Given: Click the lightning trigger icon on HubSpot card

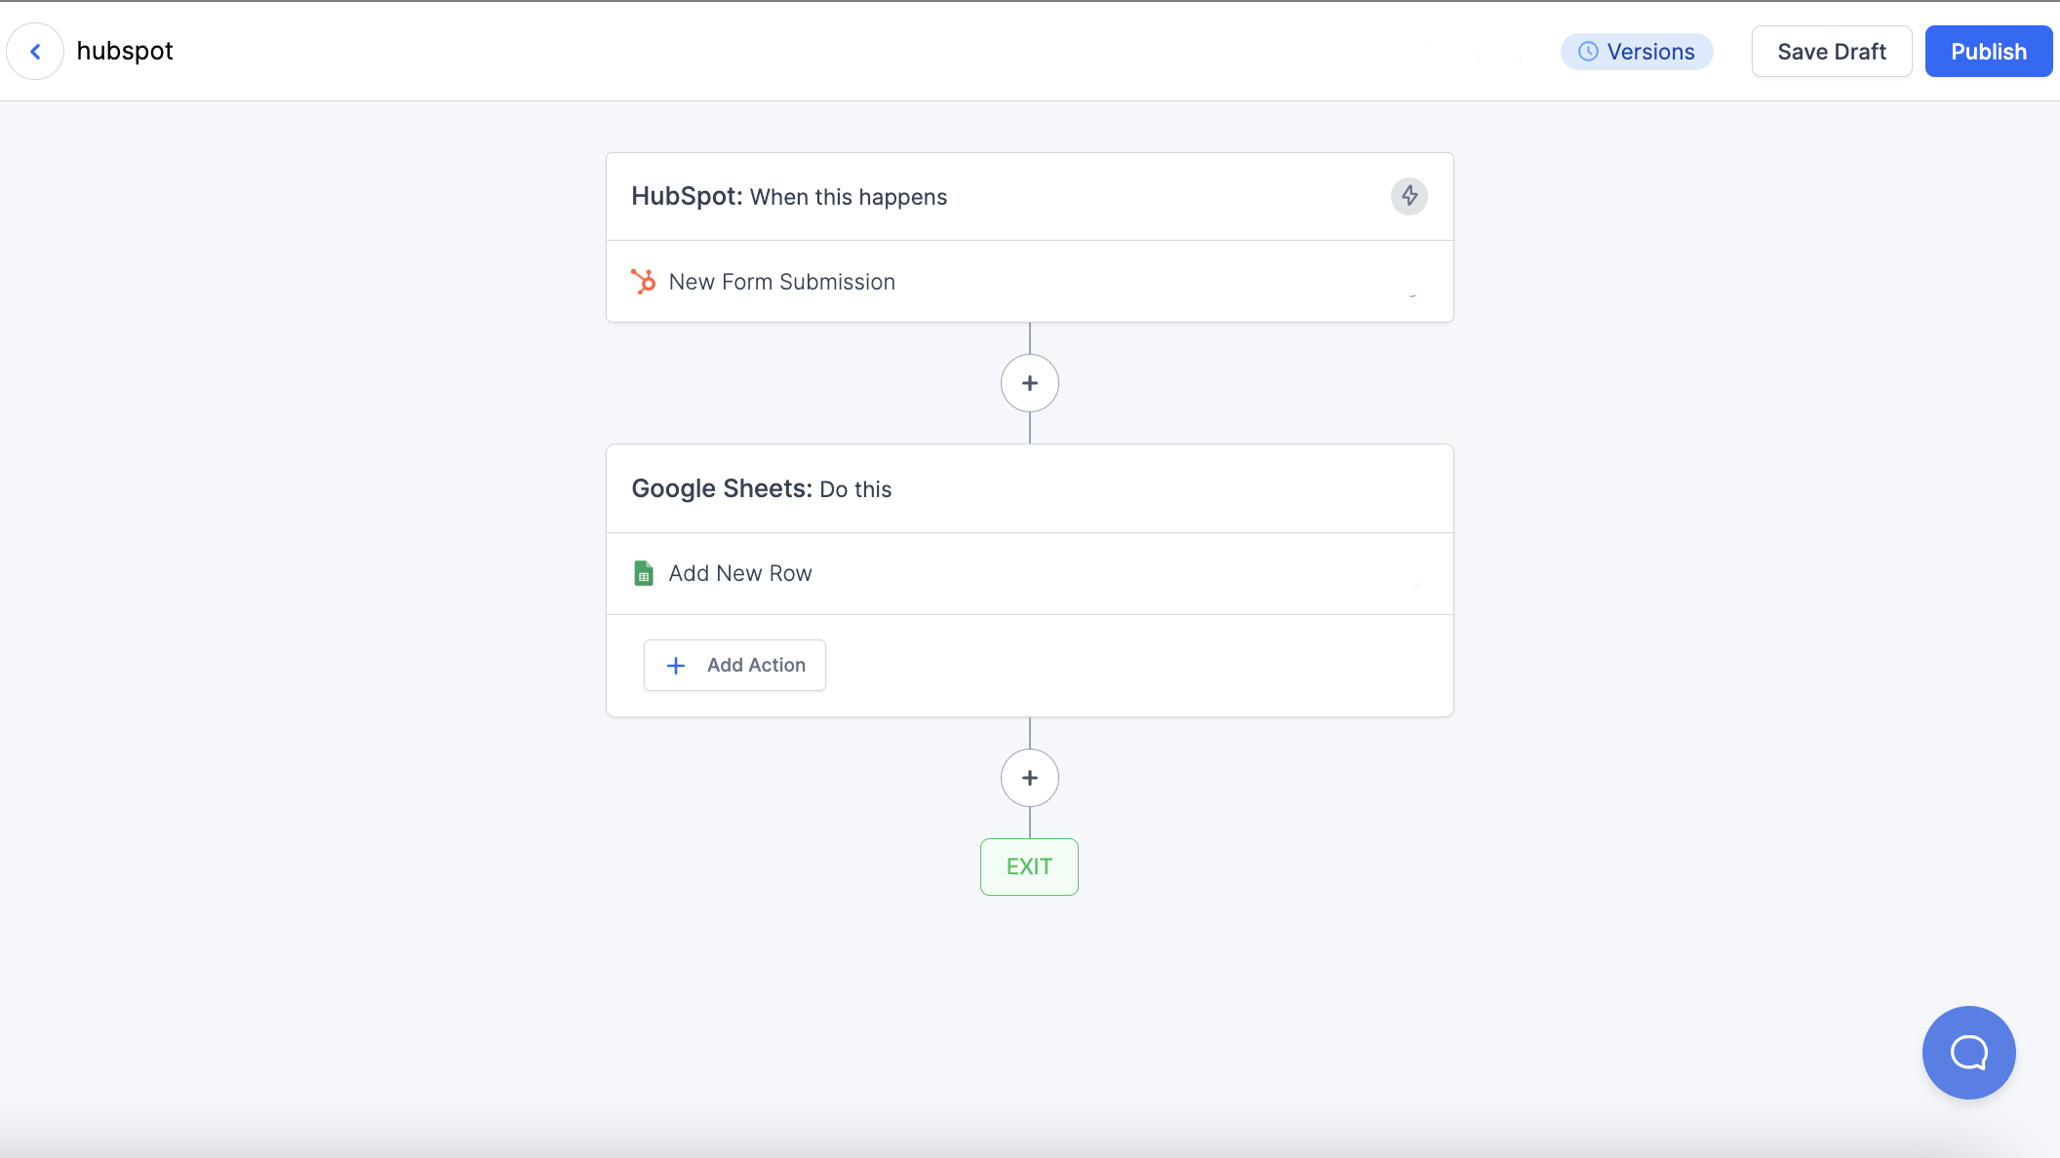Looking at the screenshot, I should 1407,196.
